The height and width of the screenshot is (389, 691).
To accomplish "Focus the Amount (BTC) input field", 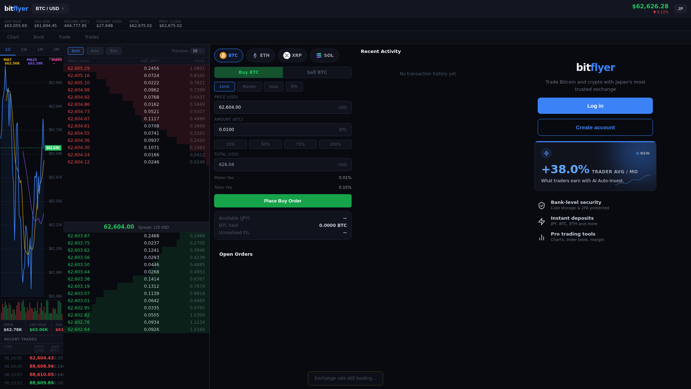I will coord(283,130).
